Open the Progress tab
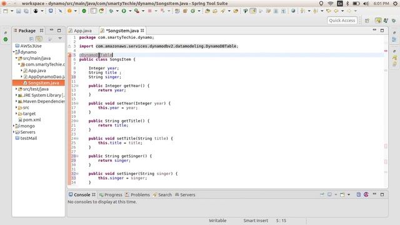Viewport: 400px width, 225px height. click(111, 194)
